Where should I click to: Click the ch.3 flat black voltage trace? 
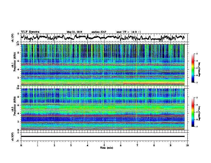tap(103, 136)
